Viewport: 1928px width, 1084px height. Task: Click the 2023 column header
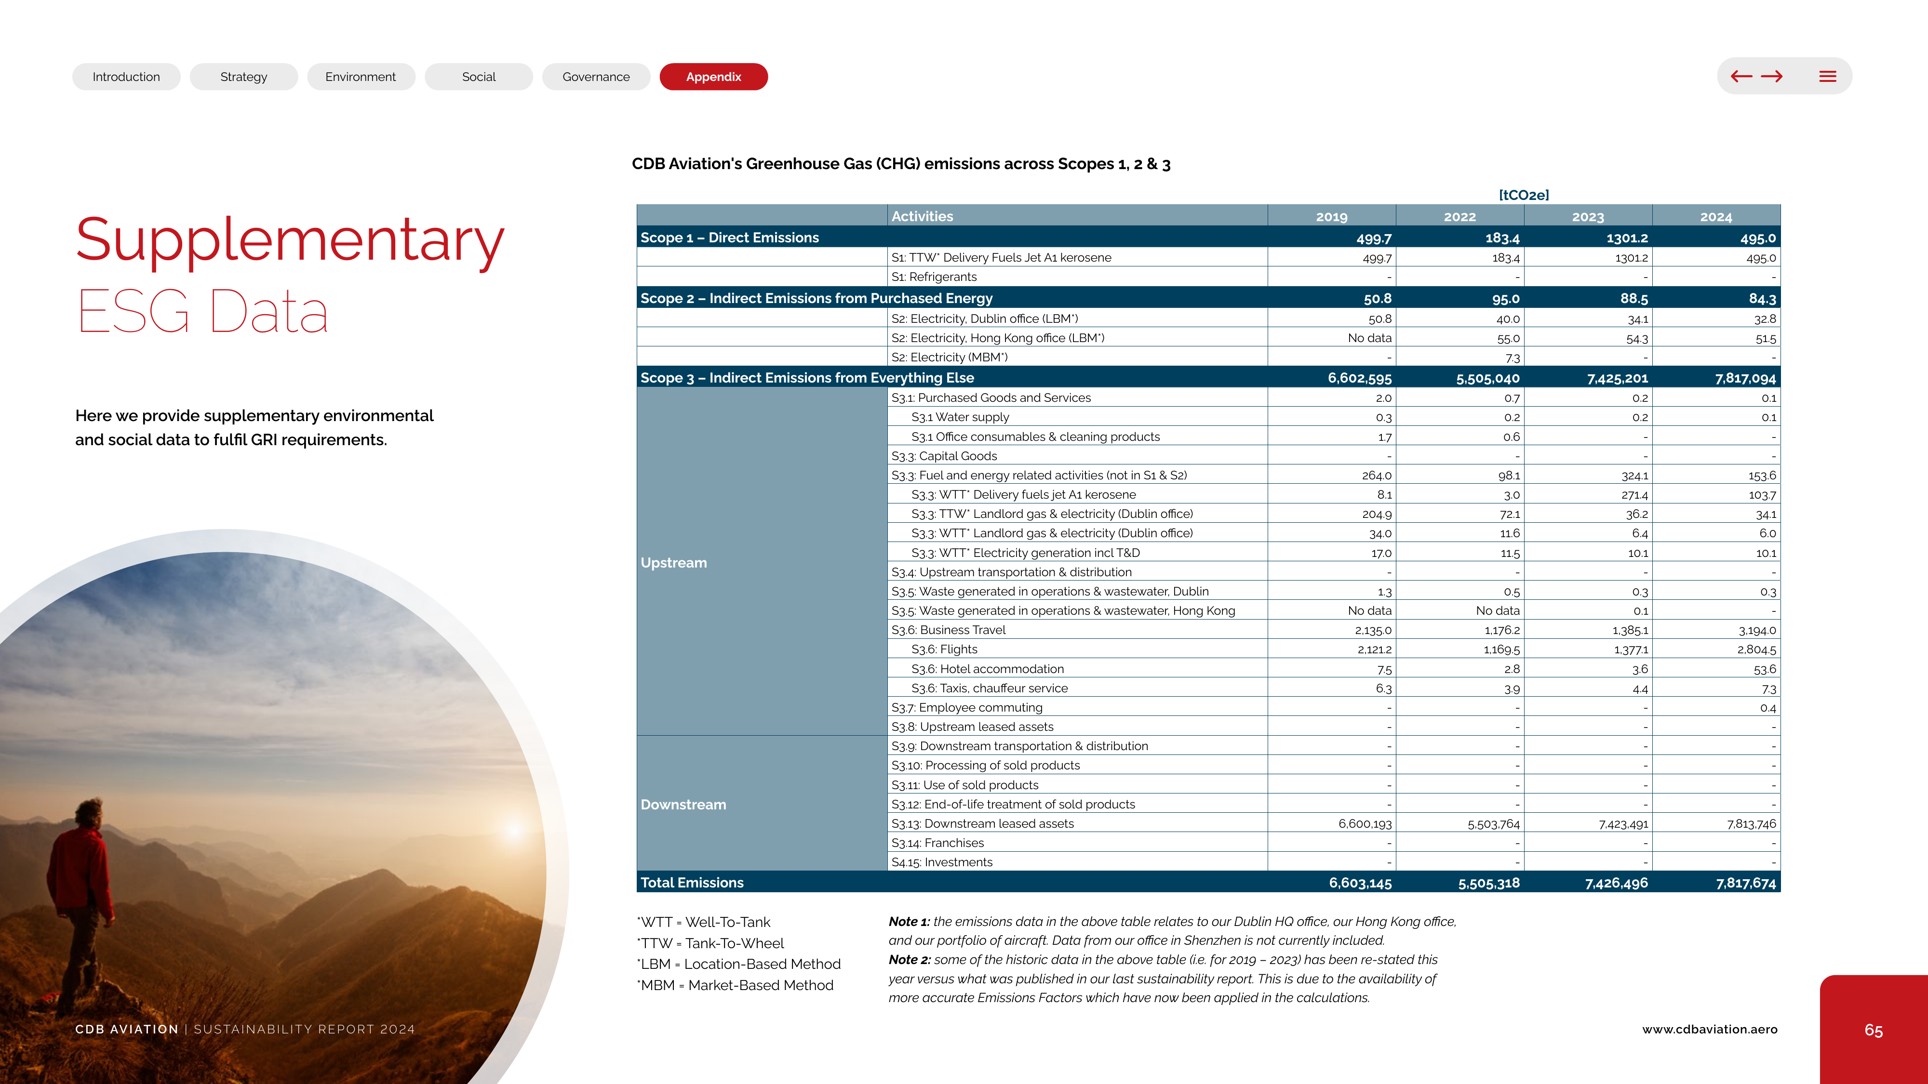pyautogui.click(x=1588, y=216)
